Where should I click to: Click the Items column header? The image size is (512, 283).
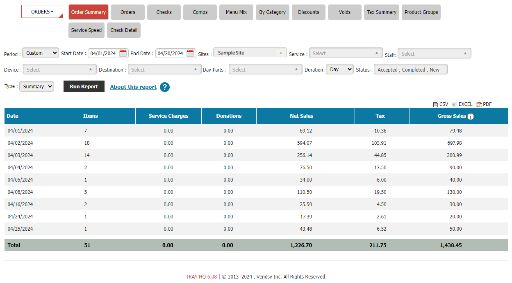click(108, 116)
